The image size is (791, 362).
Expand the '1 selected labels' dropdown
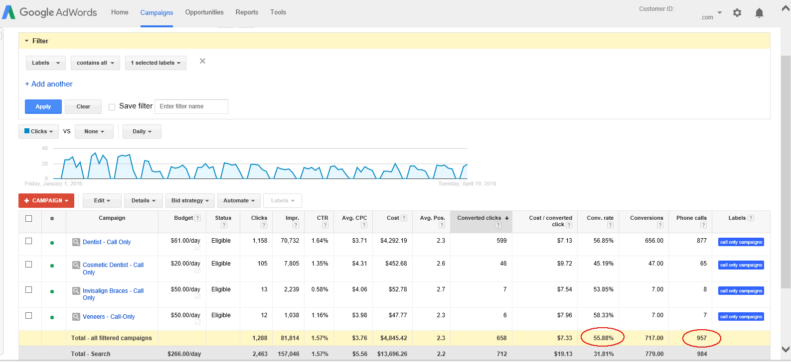pos(156,63)
